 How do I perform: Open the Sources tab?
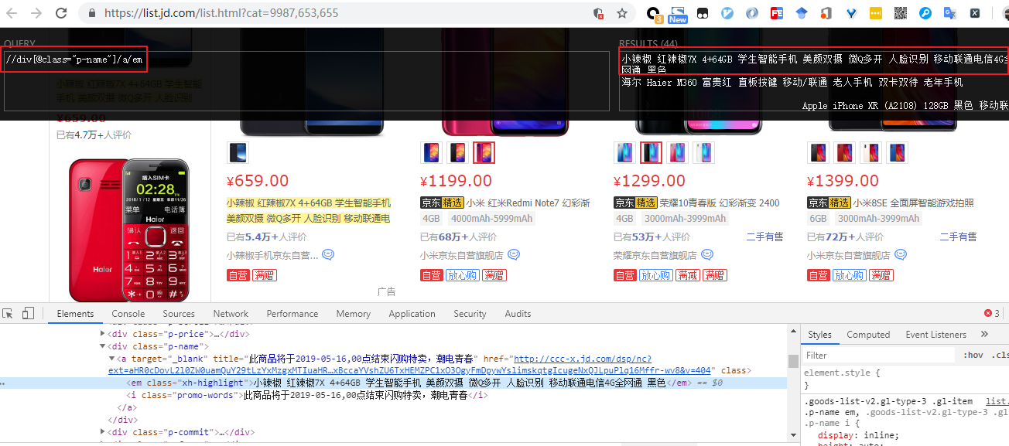[x=179, y=314]
